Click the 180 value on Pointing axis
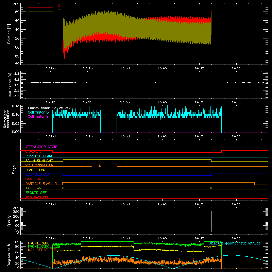Viewport: 272px width, 272px height. click(x=16, y=12)
